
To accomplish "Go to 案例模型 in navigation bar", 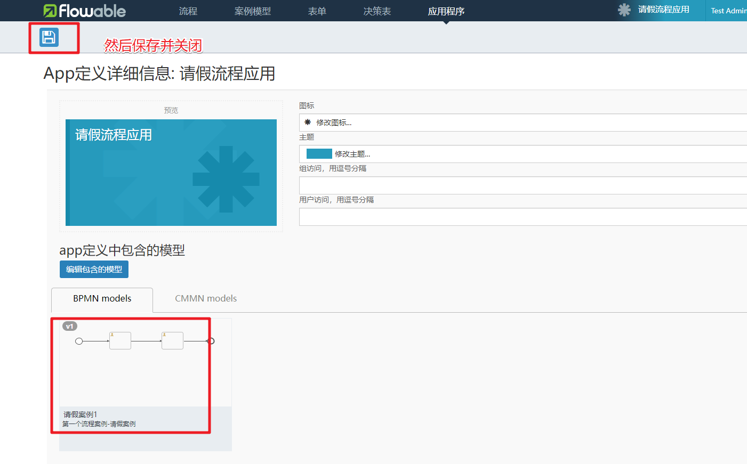I will tap(253, 11).
